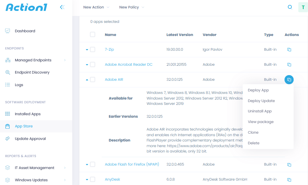Open the T user avatar button
This screenshot has width=308, height=185.
[303, 7]
